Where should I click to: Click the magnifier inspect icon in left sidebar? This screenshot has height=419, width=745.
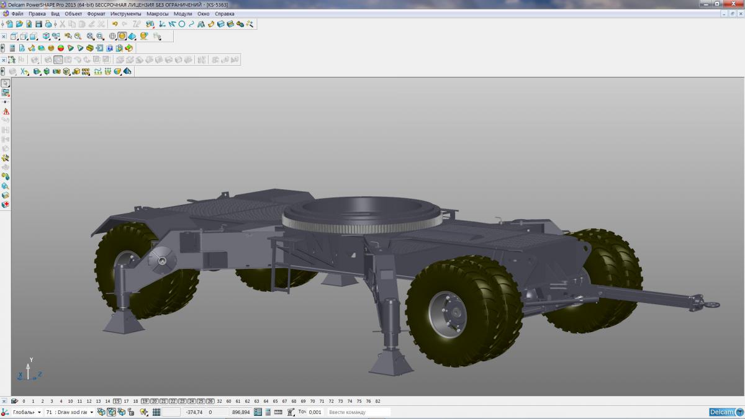click(x=6, y=186)
